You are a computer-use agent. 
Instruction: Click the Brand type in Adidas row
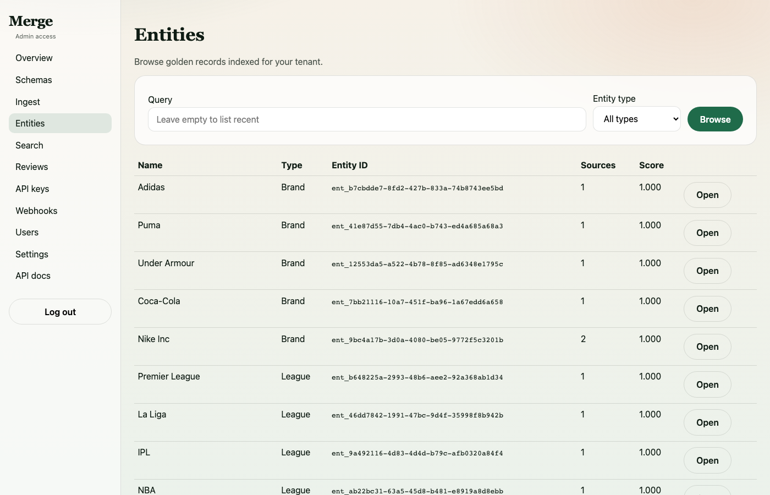[x=293, y=187]
